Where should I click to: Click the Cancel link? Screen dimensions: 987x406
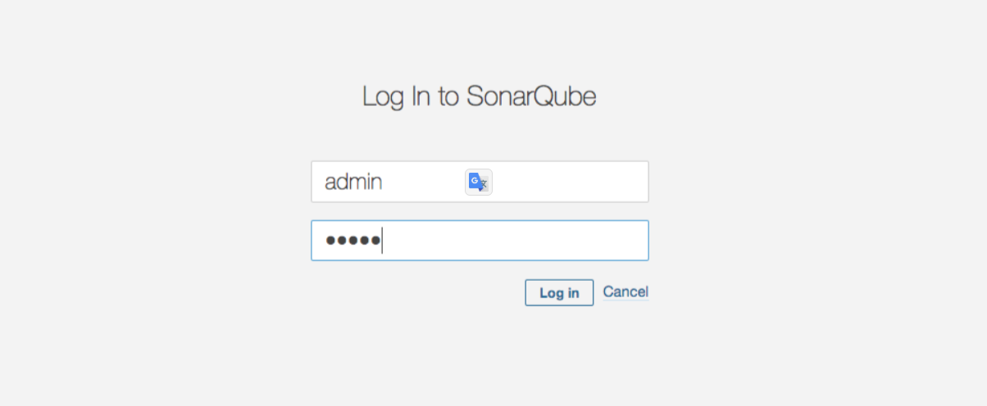pyautogui.click(x=625, y=291)
